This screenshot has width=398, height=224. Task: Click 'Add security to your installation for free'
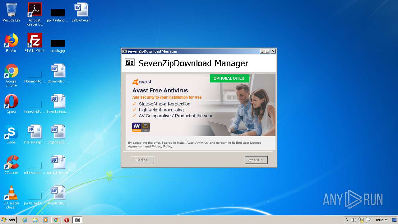pos(167,97)
